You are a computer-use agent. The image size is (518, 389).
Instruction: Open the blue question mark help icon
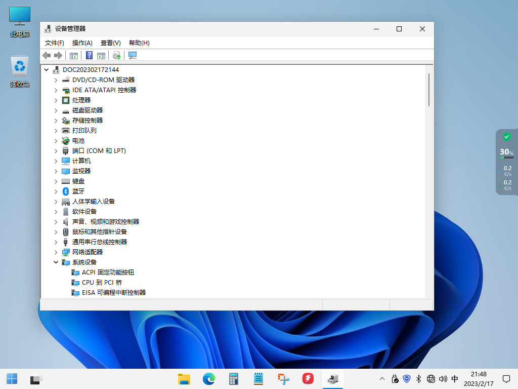coord(89,55)
